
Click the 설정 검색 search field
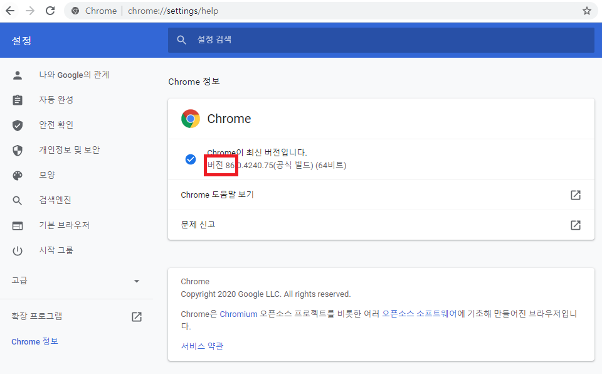(x=381, y=40)
